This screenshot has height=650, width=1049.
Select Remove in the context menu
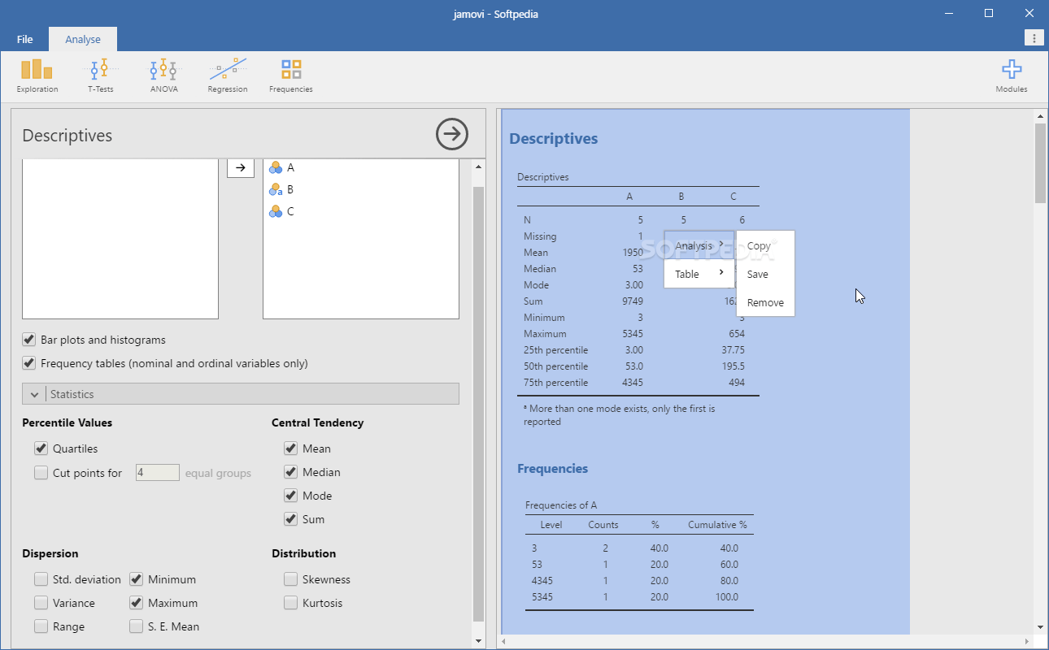(765, 302)
